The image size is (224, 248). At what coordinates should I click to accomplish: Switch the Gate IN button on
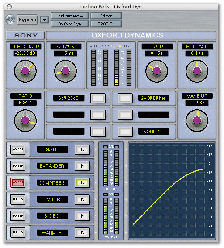82,149
